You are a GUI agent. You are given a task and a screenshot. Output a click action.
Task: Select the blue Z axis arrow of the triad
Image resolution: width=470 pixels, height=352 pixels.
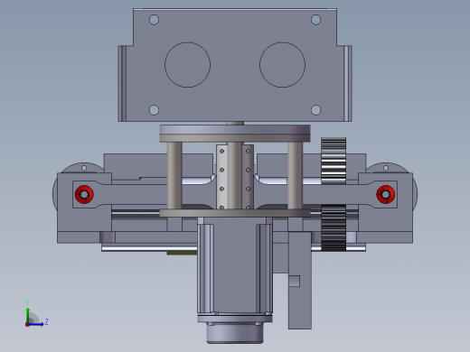pos(37,324)
